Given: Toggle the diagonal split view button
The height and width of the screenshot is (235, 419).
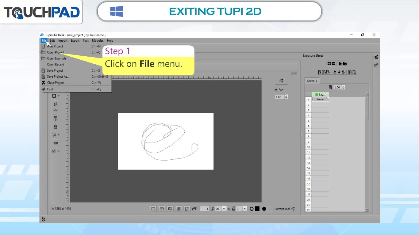Looking at the screenshot, I should coord(187,209).
